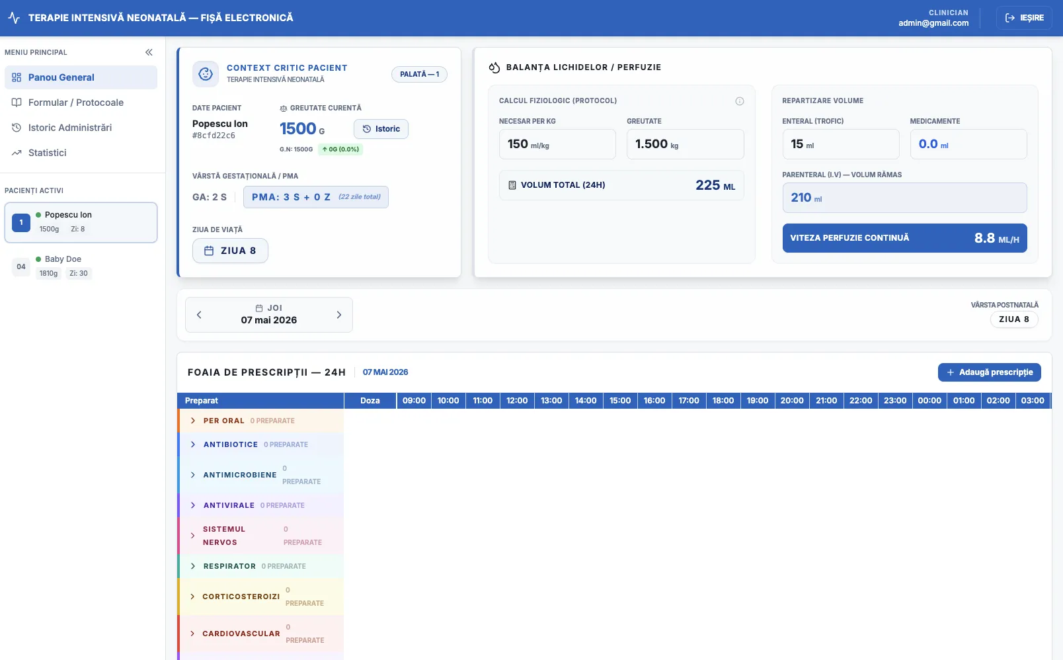This screenshot has height=660, width=1063.
Task: Click the Ieșire logout button
Action: (1024, 18)
